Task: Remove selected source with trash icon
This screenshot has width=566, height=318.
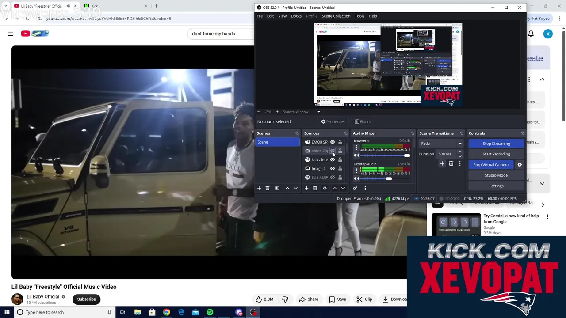Action: coord(315,188)
